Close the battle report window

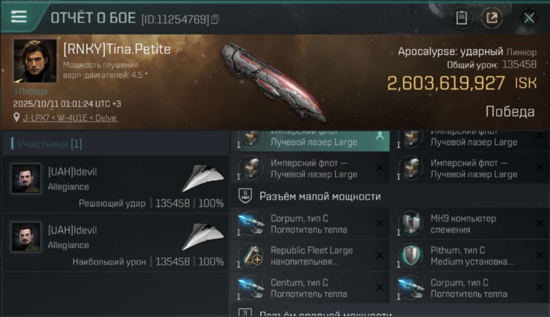point(529,18)
